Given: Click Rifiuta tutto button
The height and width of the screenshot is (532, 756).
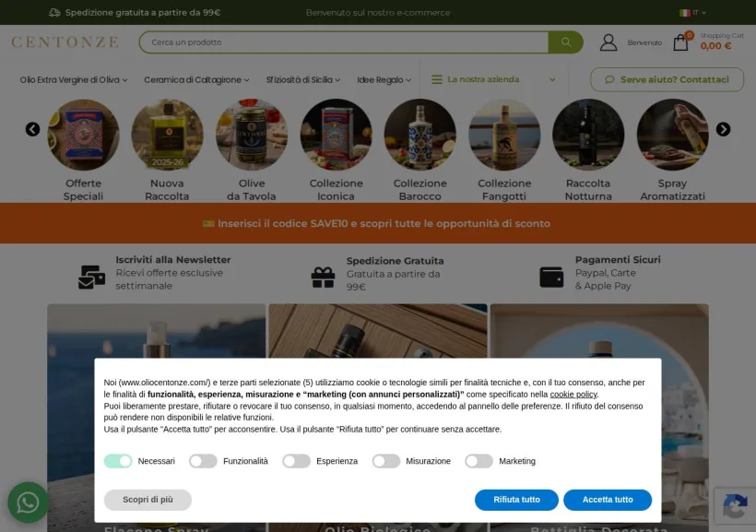Looking at the screenshot, I should [x=516, y=500].
